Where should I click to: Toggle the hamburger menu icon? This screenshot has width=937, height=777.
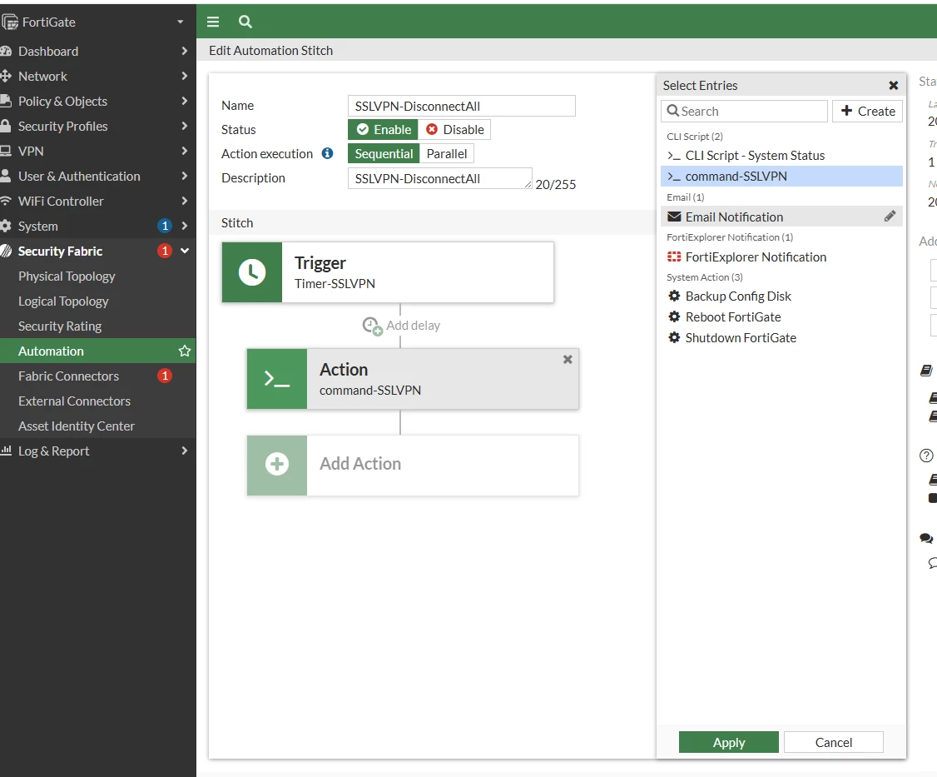213,22
